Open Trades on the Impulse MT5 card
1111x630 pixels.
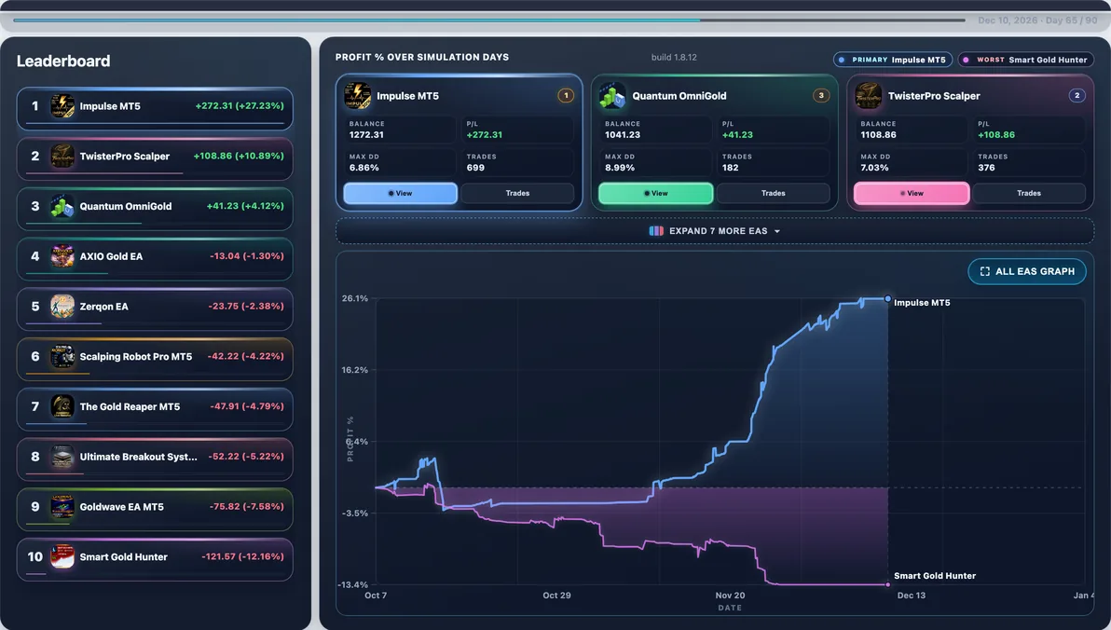point(517,194)
